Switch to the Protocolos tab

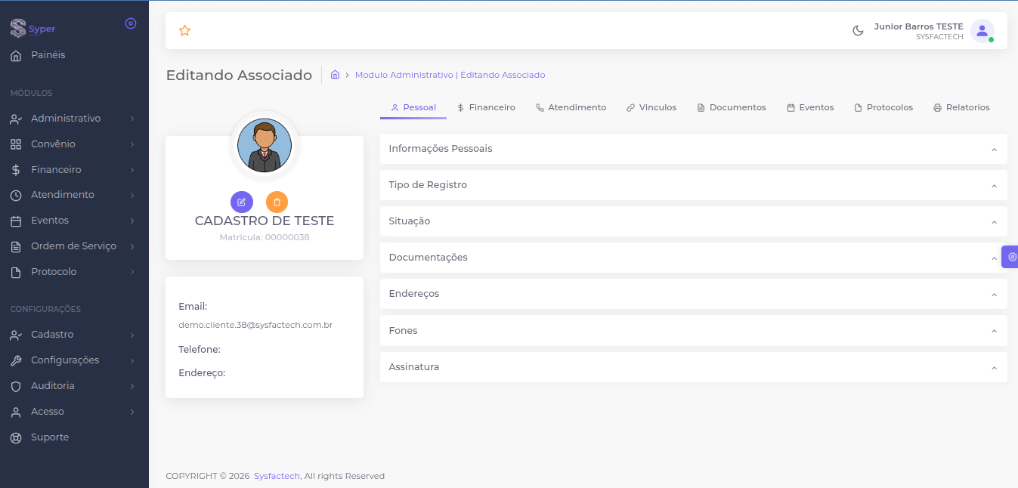[x=883, y=107]
